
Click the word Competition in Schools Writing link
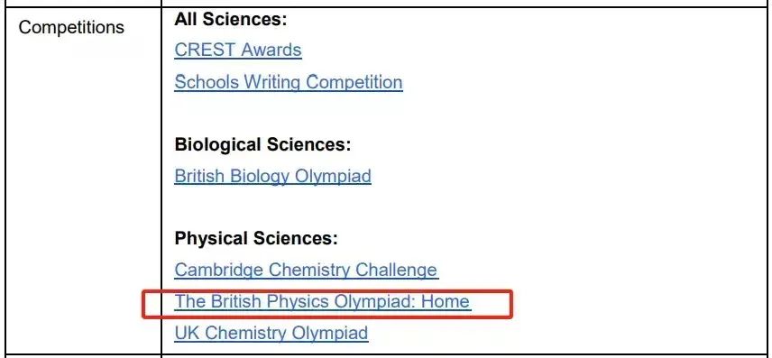(354, 82)
